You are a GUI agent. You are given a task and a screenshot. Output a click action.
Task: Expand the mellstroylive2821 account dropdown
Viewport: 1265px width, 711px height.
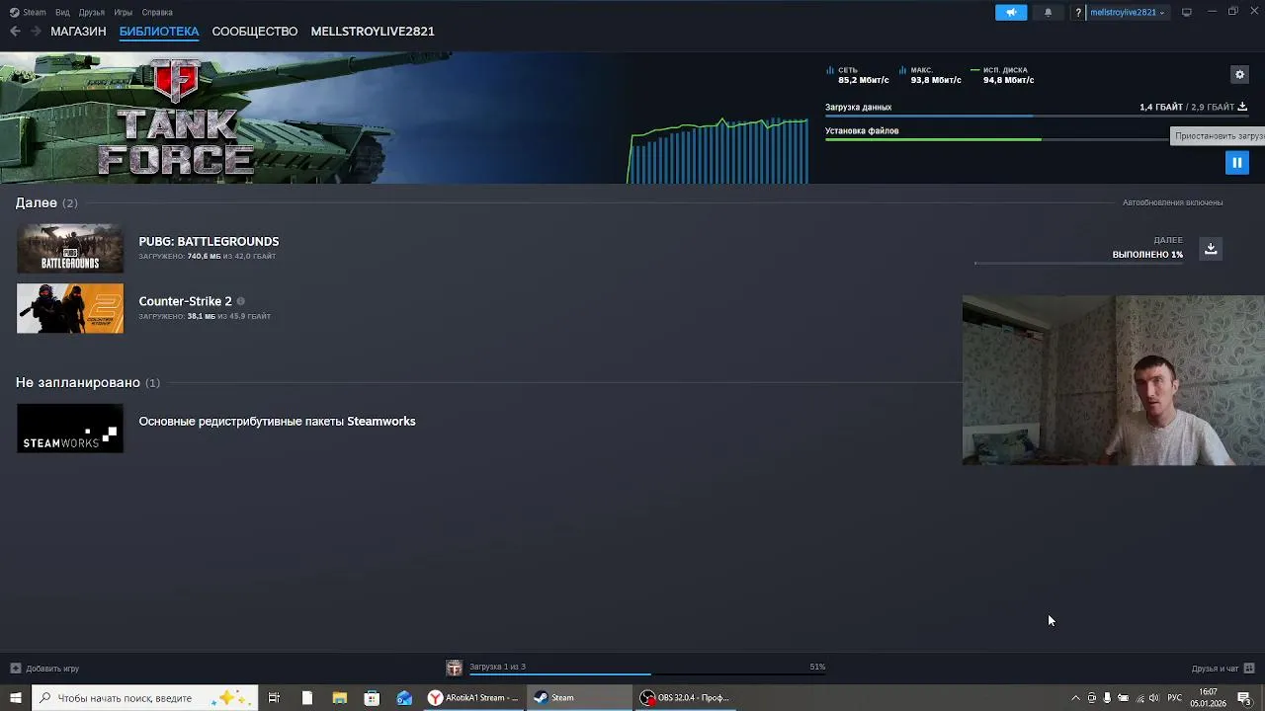pos(1128,13)
